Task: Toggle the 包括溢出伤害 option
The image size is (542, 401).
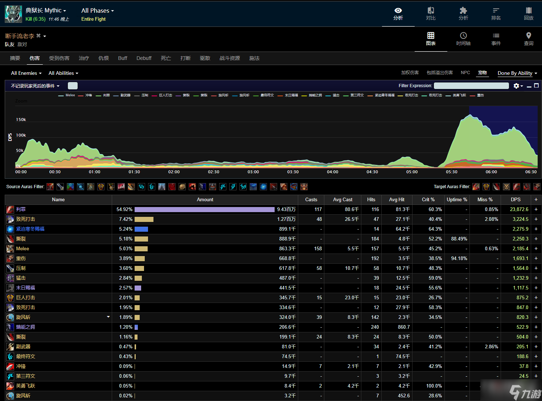Action: click(x=440, y=73)
